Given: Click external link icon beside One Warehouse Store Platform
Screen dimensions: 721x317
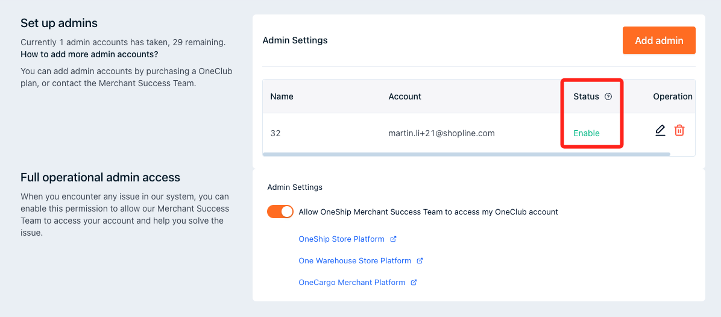Looking at the screenshot, I should tap(420, 261).
